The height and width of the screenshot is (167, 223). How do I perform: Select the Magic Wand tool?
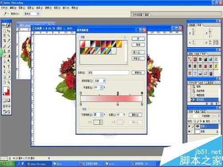point(9,36)
